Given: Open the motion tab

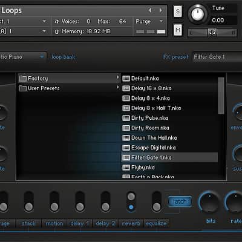Looking at the screenshot, I should pos(54,223).
